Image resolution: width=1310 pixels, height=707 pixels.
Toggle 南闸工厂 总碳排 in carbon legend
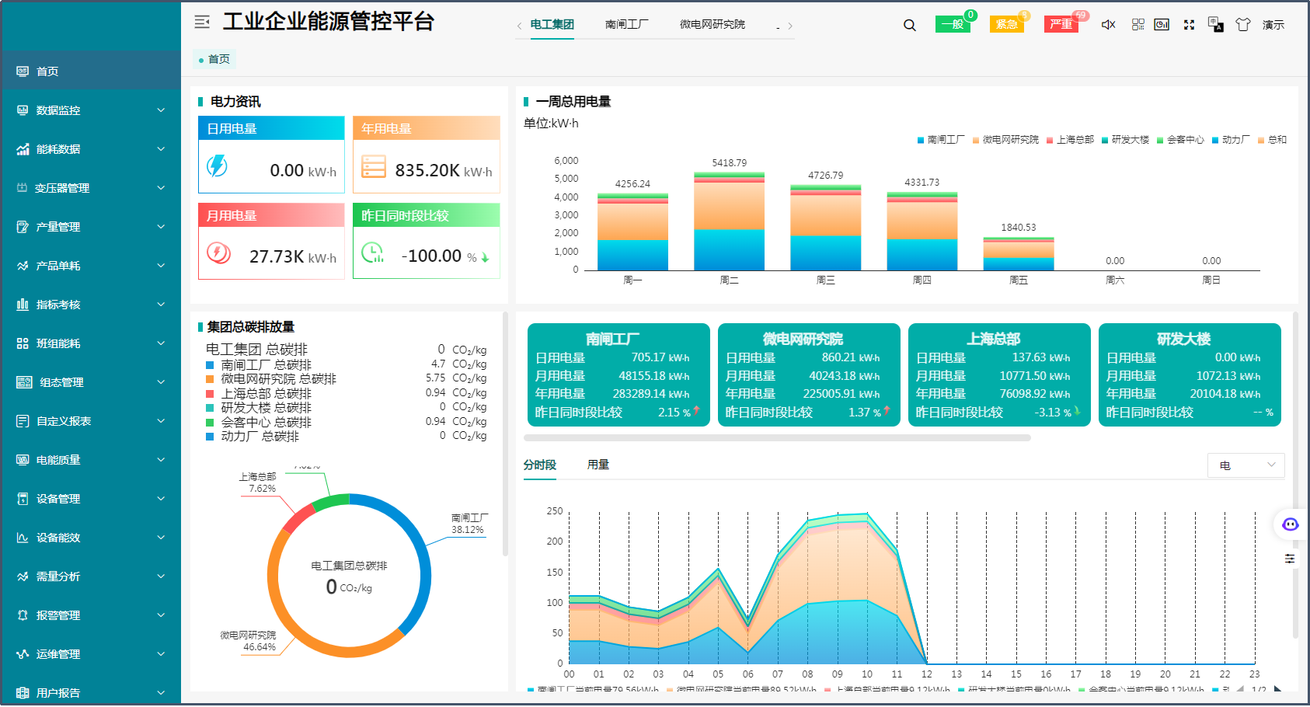259,364
